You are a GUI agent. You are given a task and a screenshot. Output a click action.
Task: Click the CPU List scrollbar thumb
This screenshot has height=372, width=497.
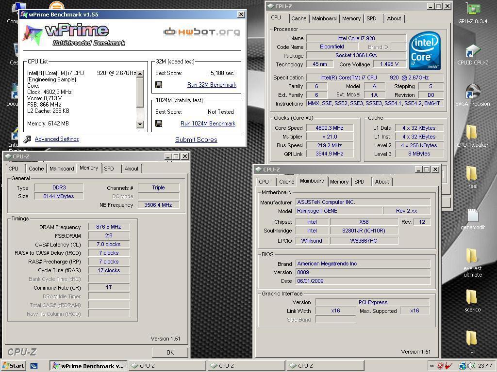(140, 93)
